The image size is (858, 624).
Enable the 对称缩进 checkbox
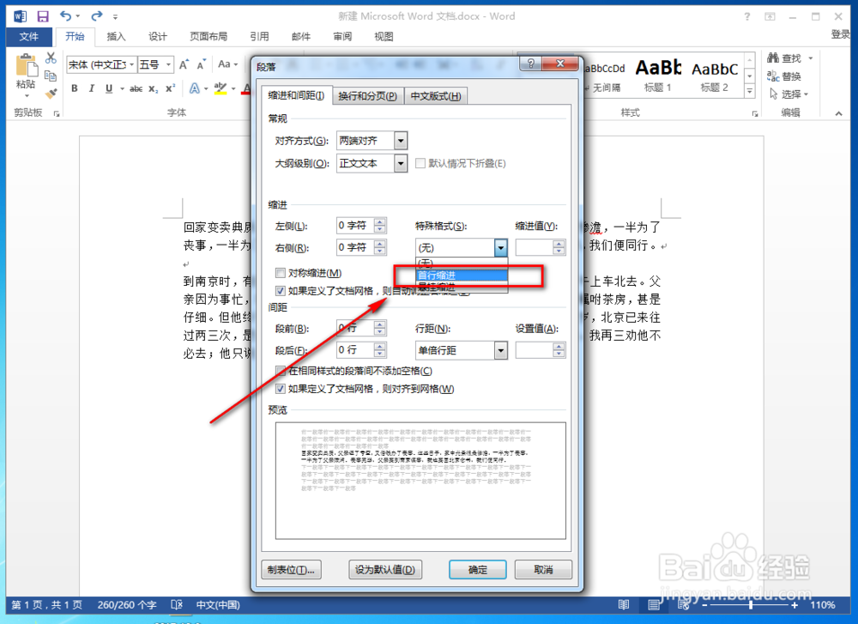click(x=281, y=273)
